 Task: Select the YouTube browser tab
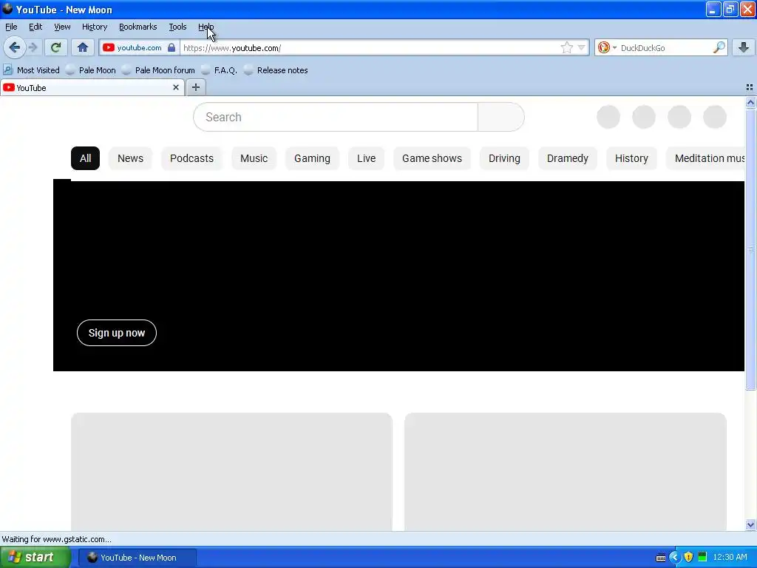pos(92,87)
